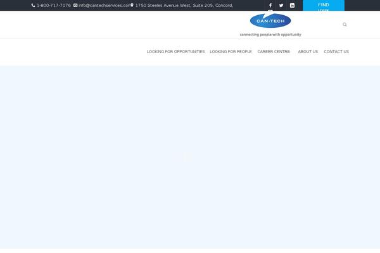Open About Us menu item
This screenshot has width=380, height=253.
tap(308, 52)
